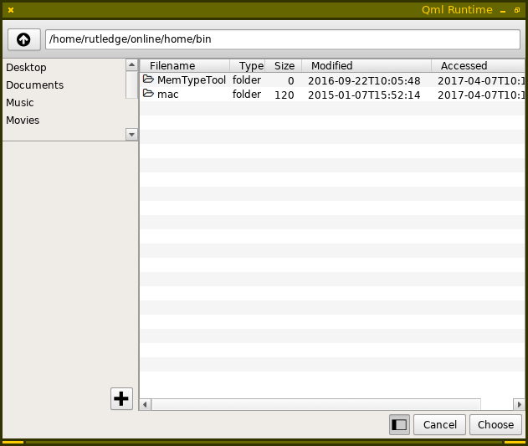This screenshot has height=446, width=528.
Task: Sort by Size column header
Action: 285,65
